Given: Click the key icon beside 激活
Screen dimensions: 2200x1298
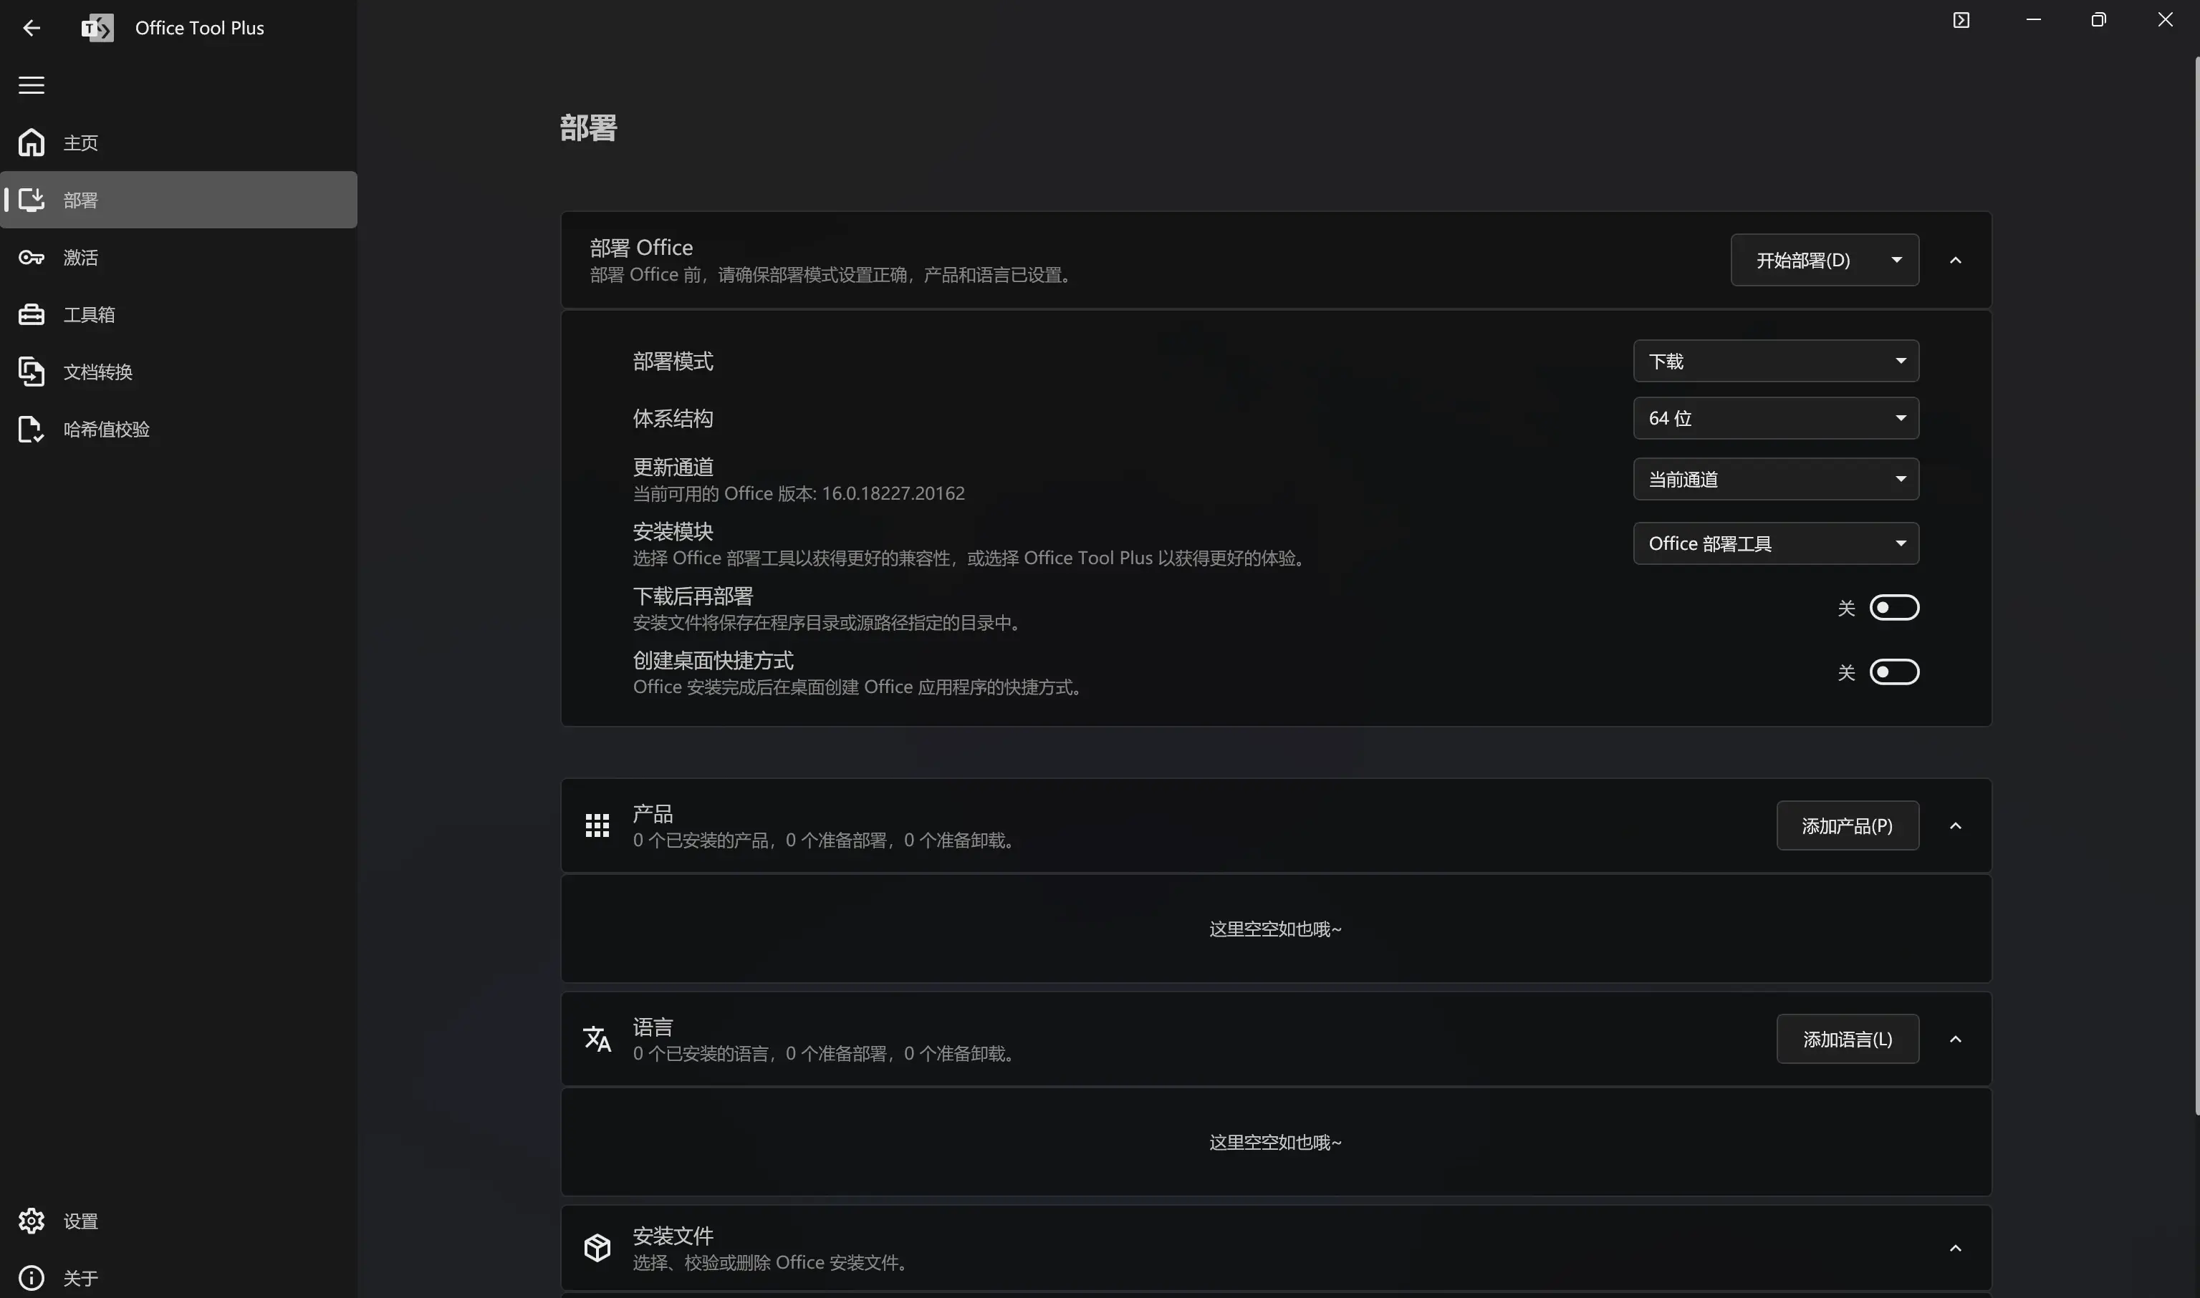Looking at the screenshot, I should point(32,257).
